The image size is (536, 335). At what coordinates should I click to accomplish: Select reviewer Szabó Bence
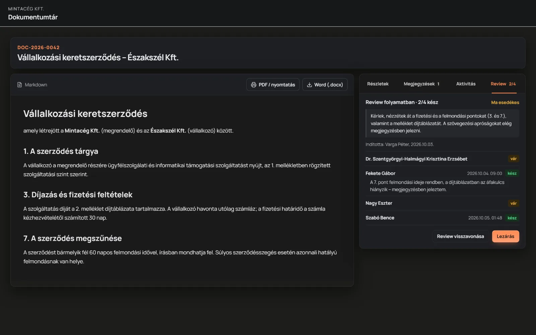click(x=380, y=218)
